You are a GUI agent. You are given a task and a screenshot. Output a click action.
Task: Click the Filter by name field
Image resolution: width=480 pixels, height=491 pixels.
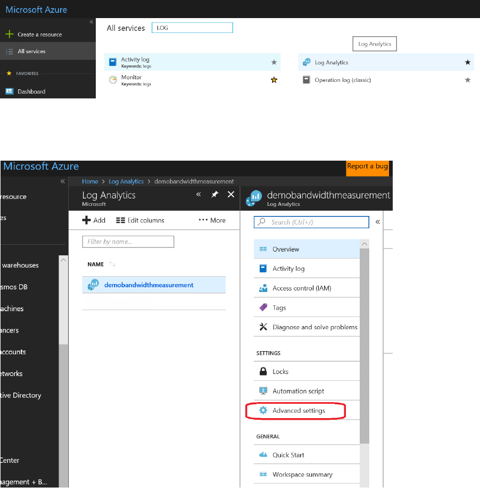(x=128, y=242)
